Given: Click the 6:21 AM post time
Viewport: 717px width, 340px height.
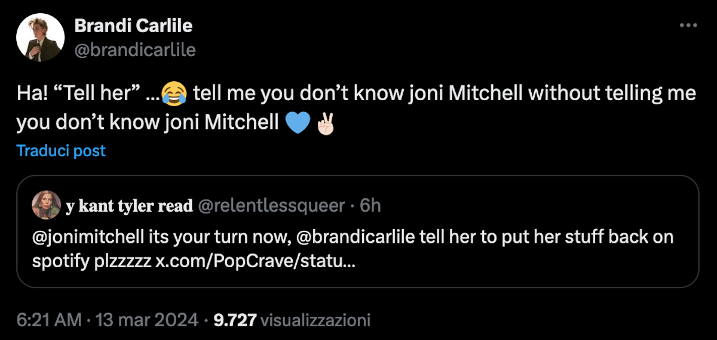Looking at the screenshot, I should (48, 320).
